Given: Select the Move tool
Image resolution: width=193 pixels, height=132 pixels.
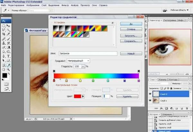Looking at the screenshot, I should tap(8, 26).
